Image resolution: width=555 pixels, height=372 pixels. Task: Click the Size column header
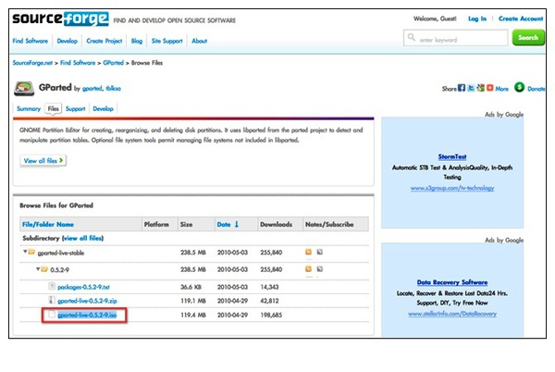(x=186, y=225)
